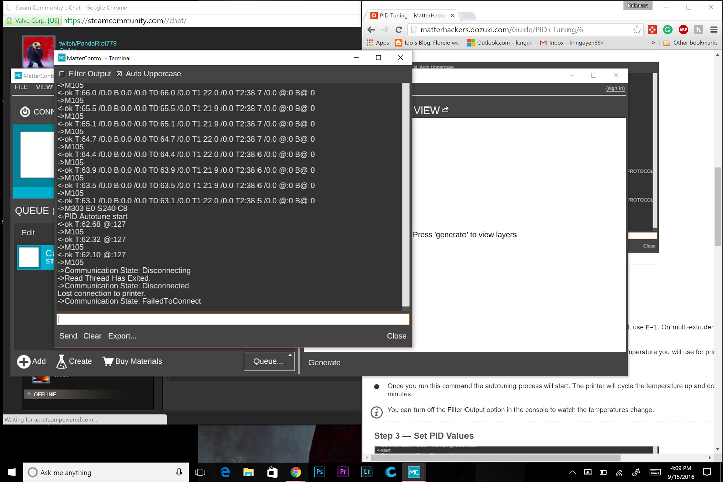Click Export... in the terminal window

click(x=122, y=336)
